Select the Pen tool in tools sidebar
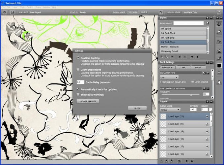 click(219, 32)
